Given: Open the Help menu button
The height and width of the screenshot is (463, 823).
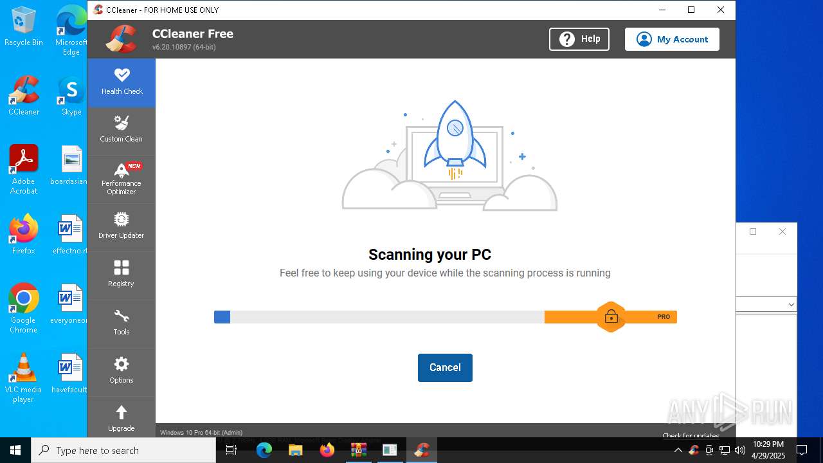Looking at the screenshot, I should click(579, 39).
